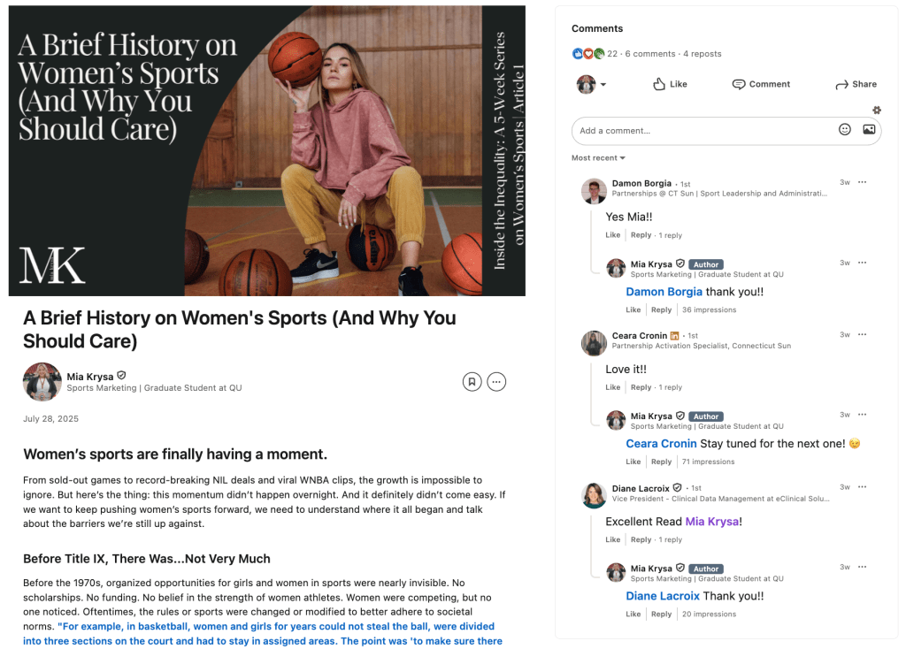Like Damon Borgia's "Yes Mia!!" comment

click(613, 235)
